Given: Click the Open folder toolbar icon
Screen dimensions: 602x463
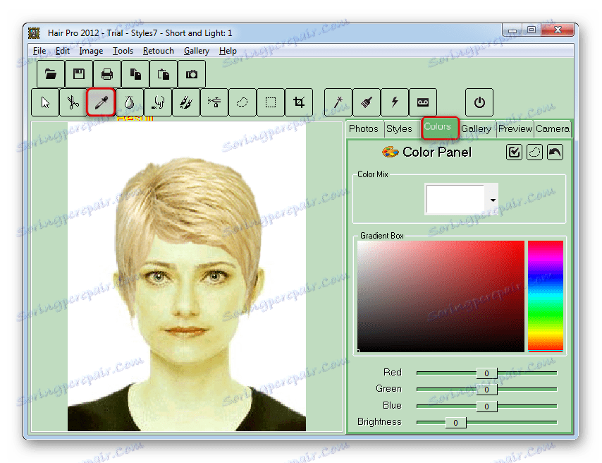Looking at the screenshot, I should [51, 74].
